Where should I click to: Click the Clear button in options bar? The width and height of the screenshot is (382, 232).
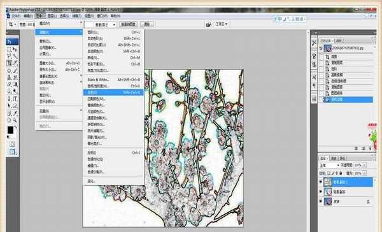pos(147,24)
